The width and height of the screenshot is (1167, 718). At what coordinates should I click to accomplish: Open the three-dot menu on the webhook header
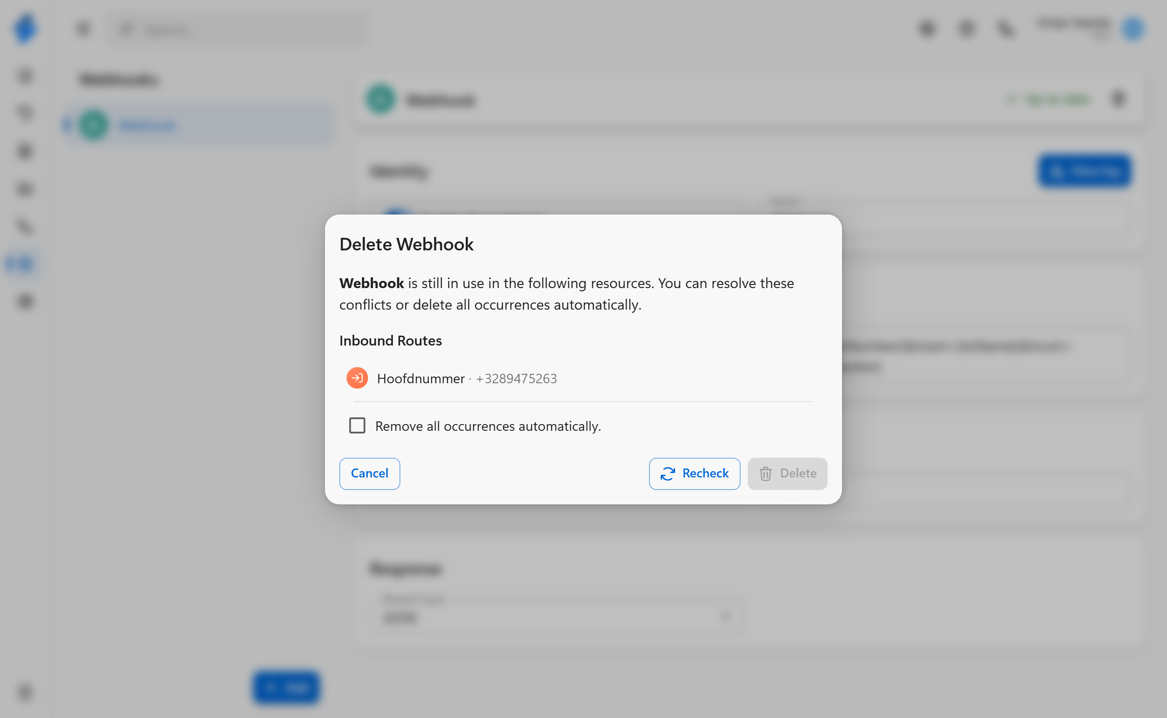point(1119,99)
